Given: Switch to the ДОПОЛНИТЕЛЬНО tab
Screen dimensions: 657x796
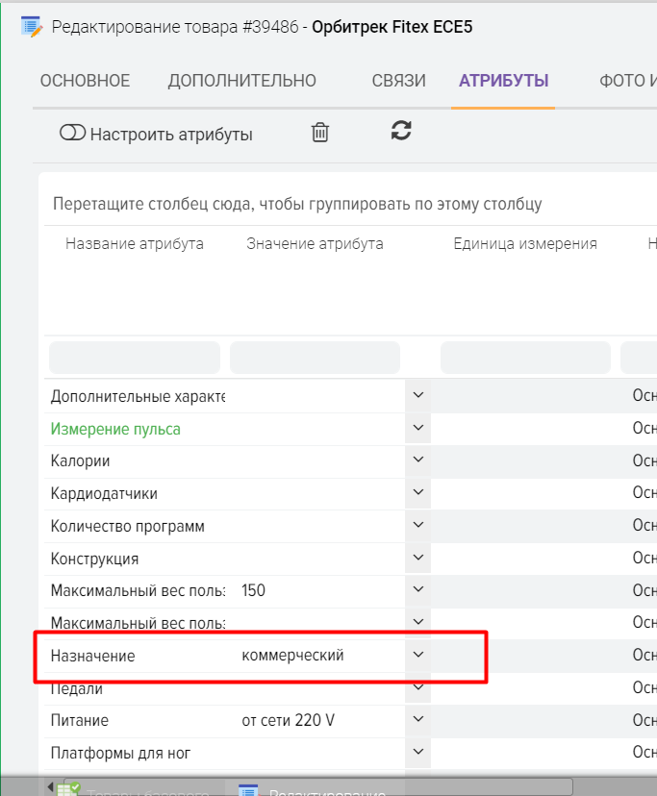Looking at the screenshot, I should click(x=241, y=81).
